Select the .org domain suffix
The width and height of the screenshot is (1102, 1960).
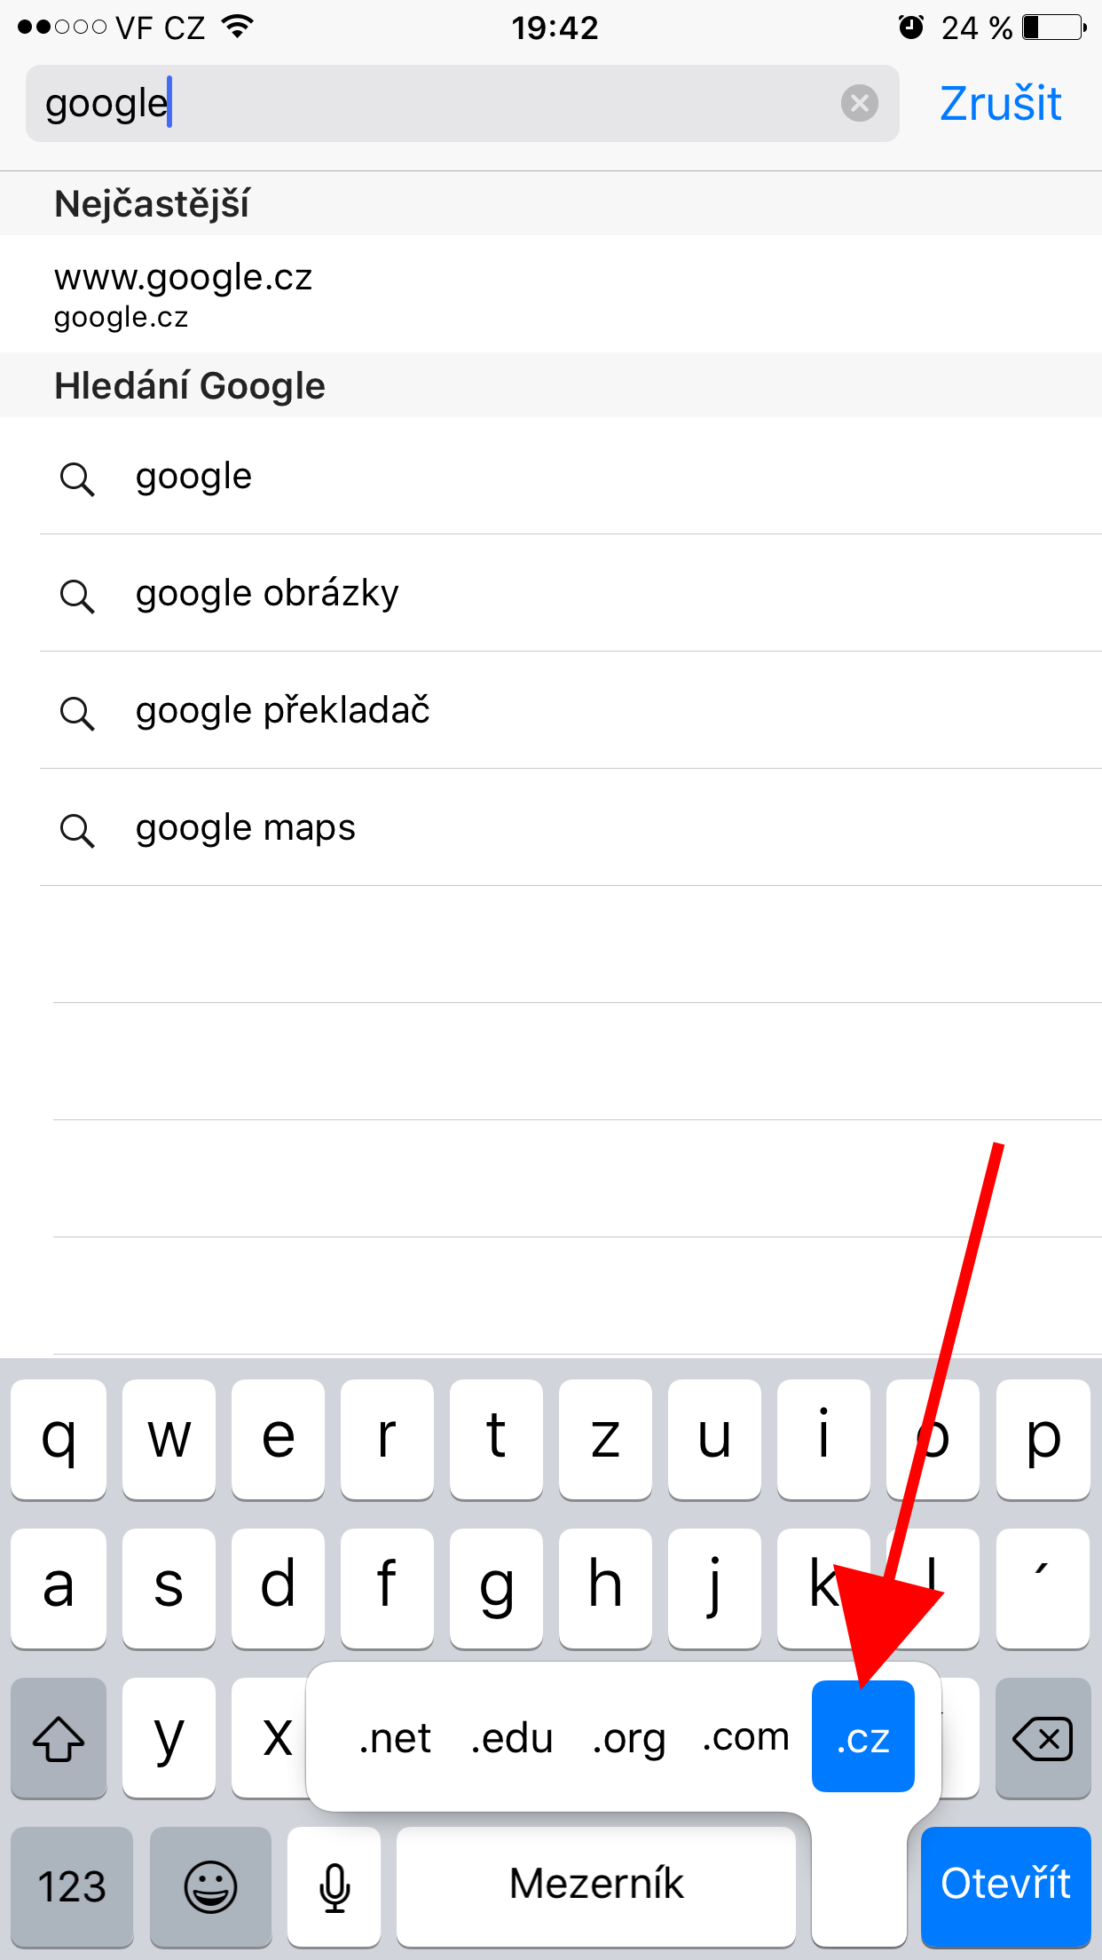(x=629, y=1737)
